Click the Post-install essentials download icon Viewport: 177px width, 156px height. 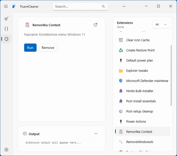[121, 101]
